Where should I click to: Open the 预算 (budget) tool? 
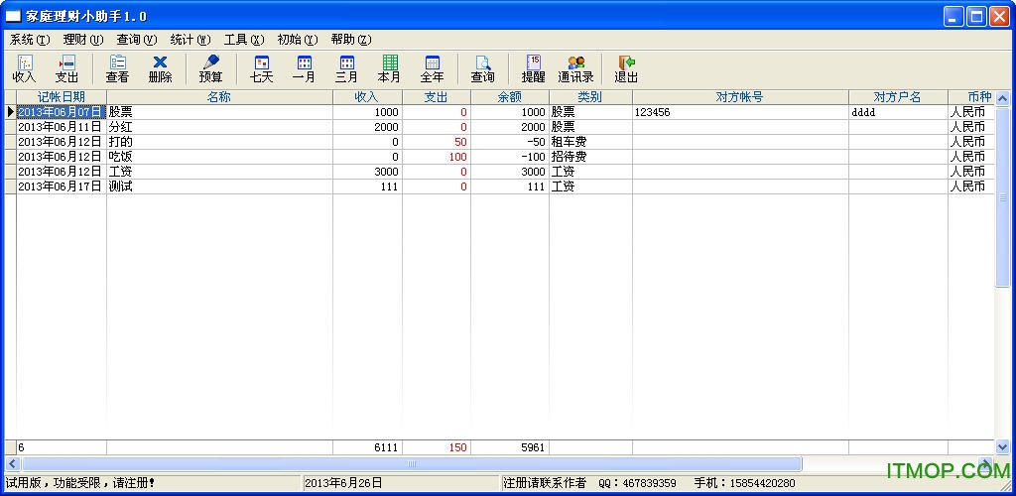pos(210,68)
